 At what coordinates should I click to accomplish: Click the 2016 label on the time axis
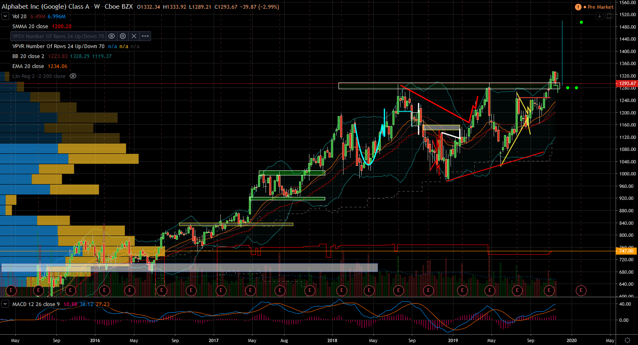(95, 340)
